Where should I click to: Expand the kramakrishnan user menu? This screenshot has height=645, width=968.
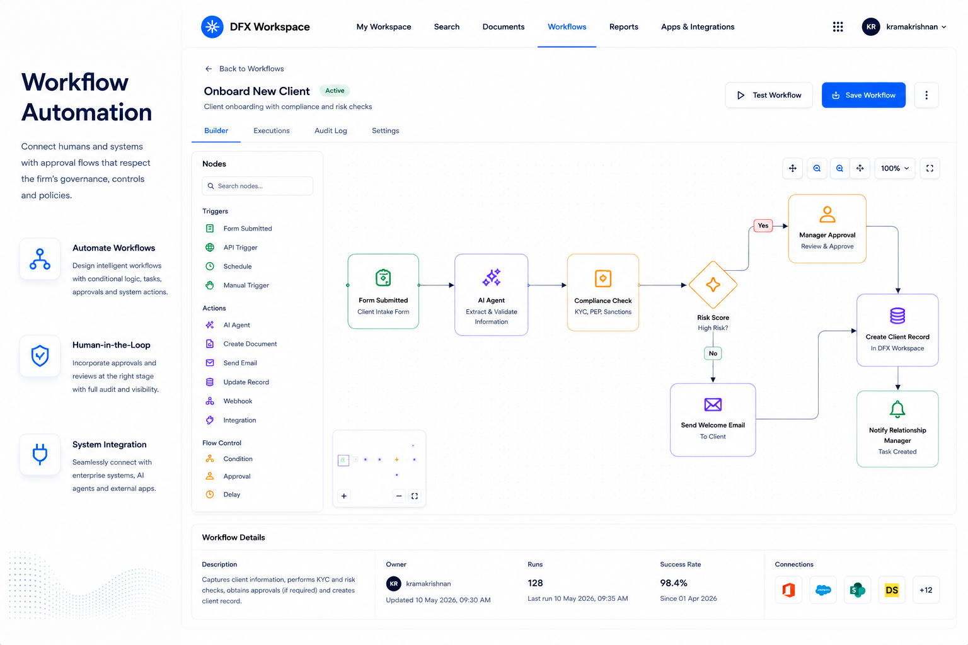(x=904, y=26)
